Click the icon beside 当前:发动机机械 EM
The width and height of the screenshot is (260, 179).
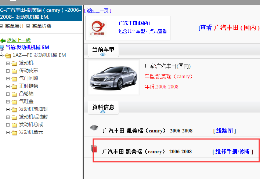click(x=2, y=48)
